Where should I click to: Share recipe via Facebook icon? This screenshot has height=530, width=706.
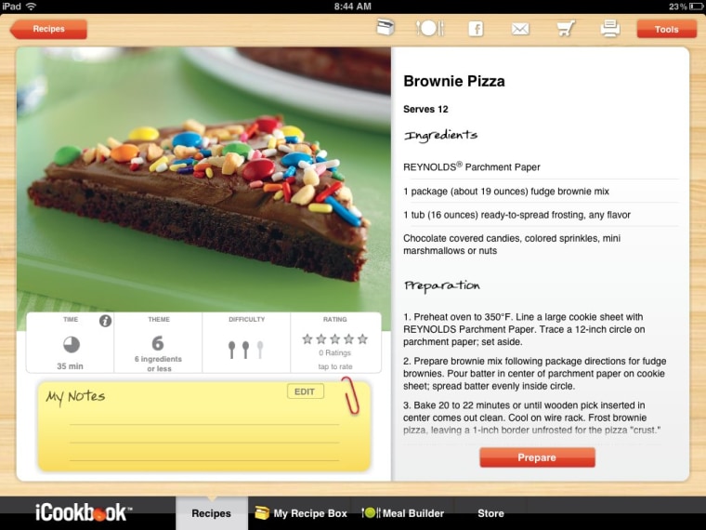pyautogui.click(x=476, y=29)
